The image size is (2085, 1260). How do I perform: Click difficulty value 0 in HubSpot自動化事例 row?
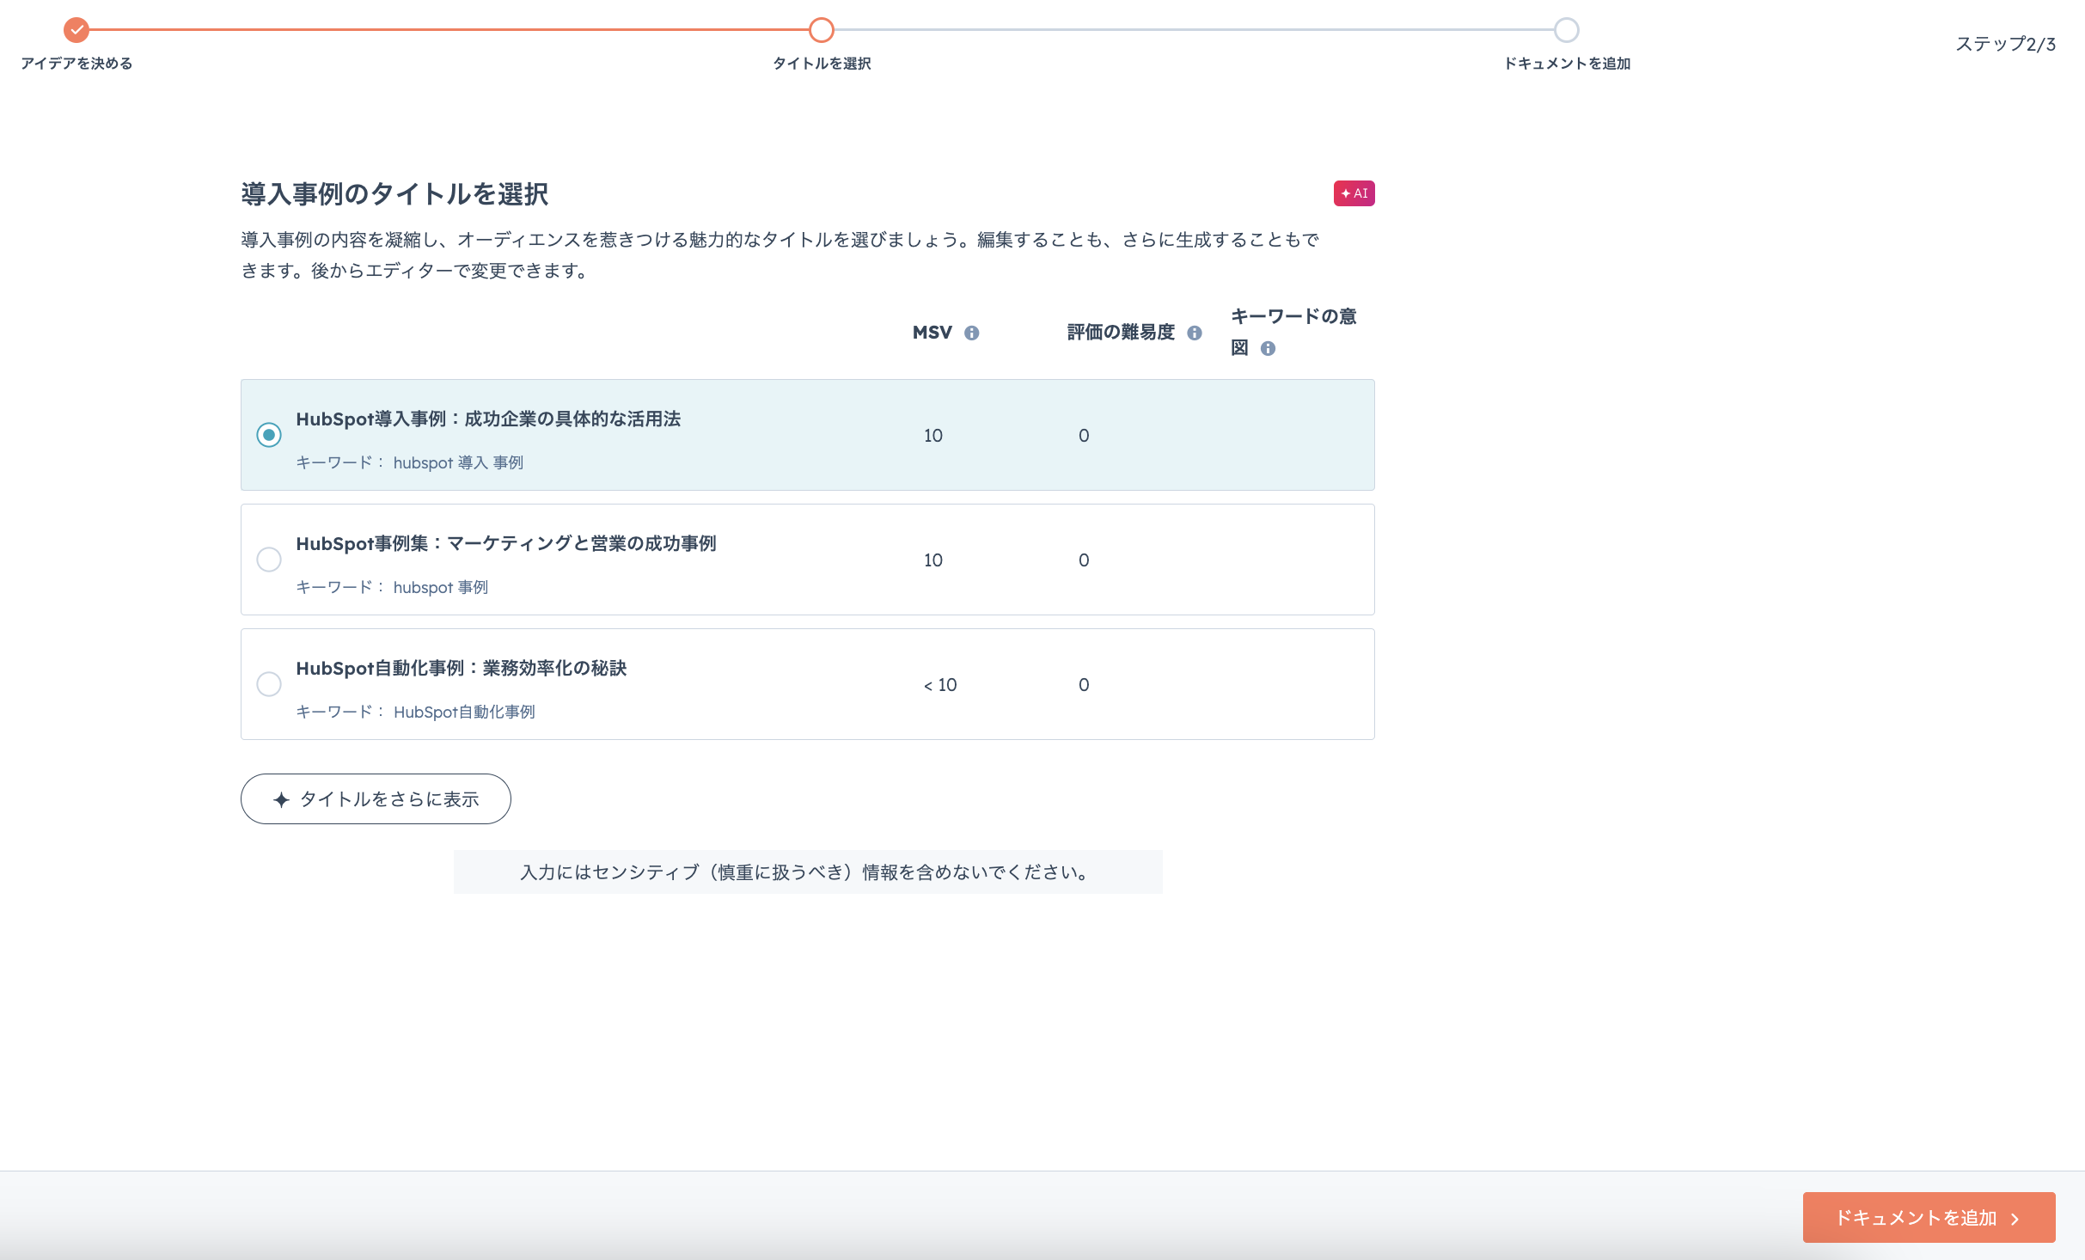[x=1084, y=685]
